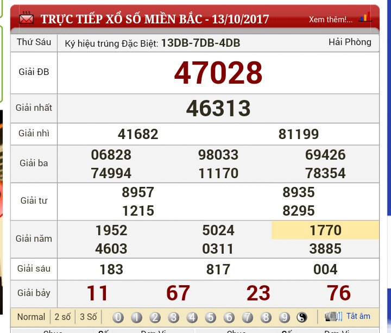Toggle the Tắt âm sound option
The image size is (391, 333).
(x=358, y=317)
